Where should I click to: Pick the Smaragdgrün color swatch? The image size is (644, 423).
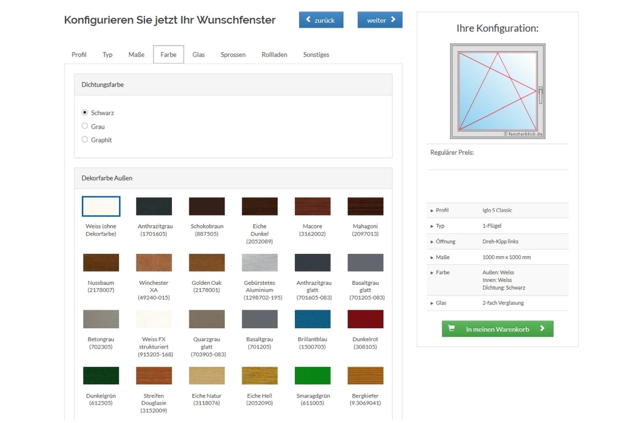point(312,376)
